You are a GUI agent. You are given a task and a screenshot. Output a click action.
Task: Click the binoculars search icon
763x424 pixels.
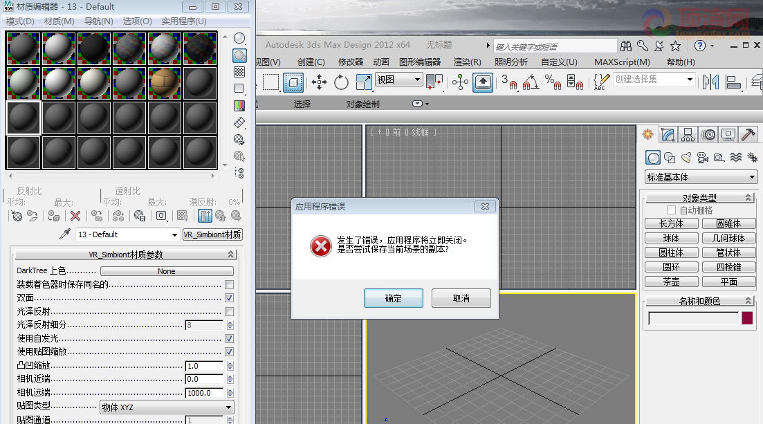626,46
